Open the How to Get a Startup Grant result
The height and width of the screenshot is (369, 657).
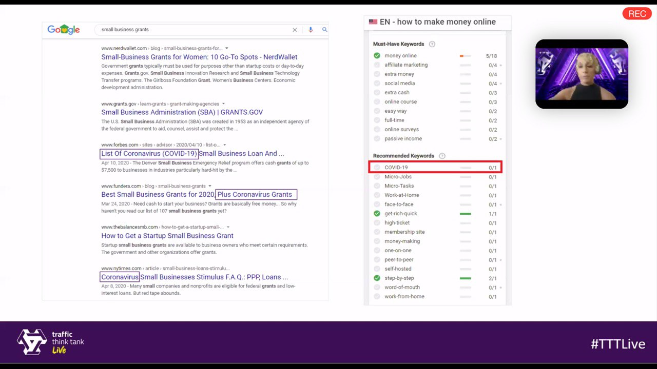click(x=167, y=236)
